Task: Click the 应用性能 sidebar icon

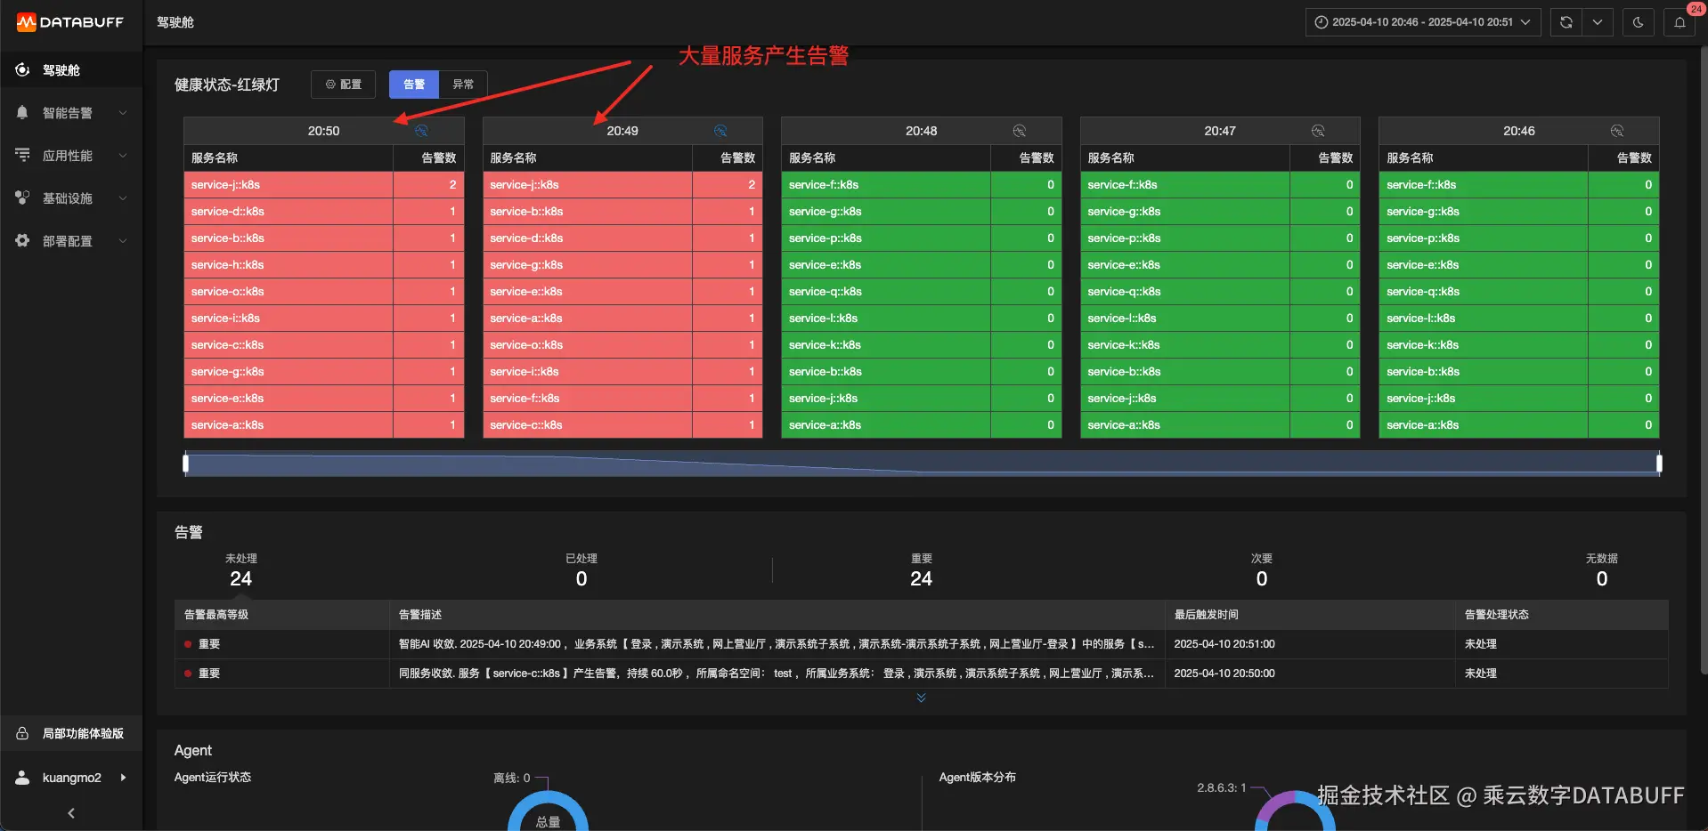Action: pyautogui.click(x=22, y=156)
